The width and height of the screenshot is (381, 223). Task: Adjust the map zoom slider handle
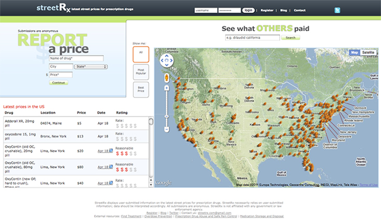pyautogui.click(x=167, y=117)
